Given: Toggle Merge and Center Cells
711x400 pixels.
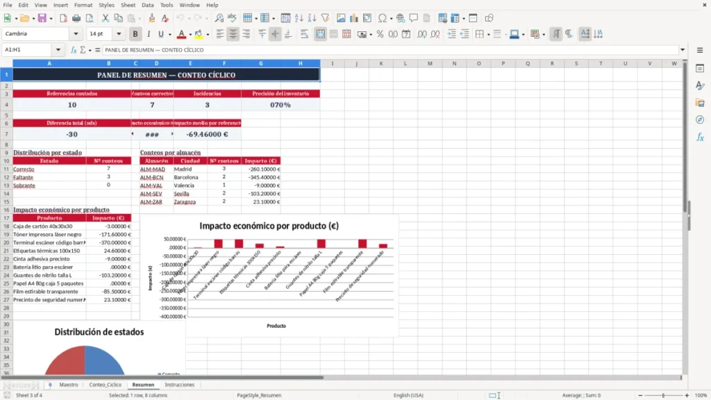Looking at the screenshot, I should (x=320, y=34).
